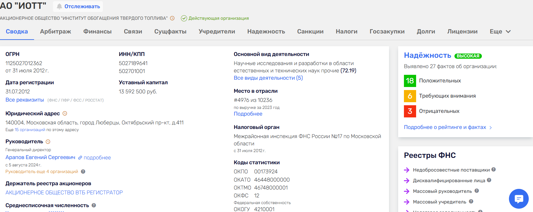
Task: Open history clock icon next to Юридический адрес
Action: [x=65, y=113]
